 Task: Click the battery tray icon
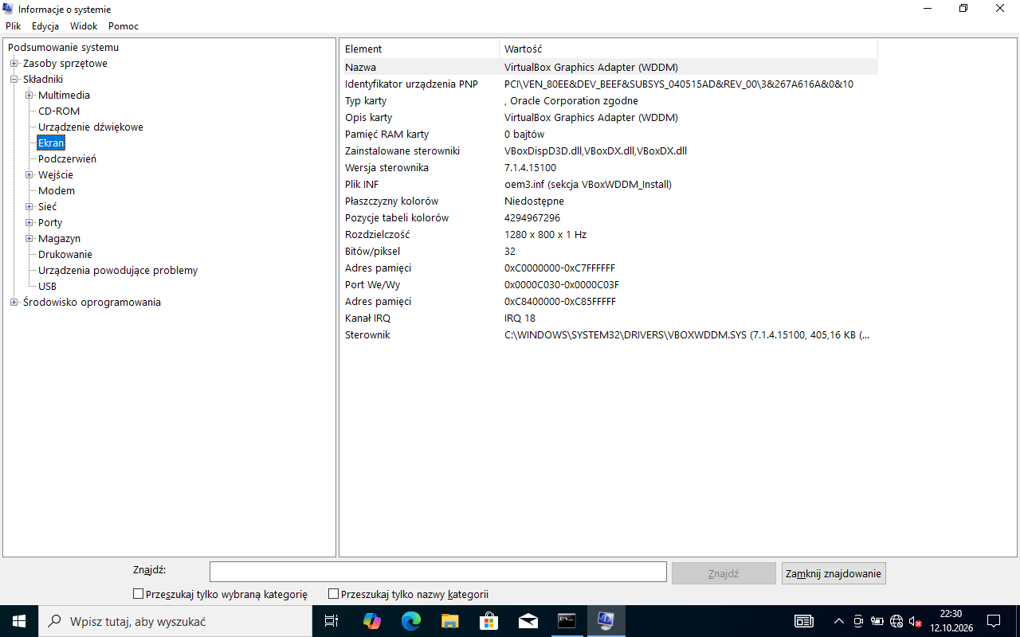pyautogui.click(x=877, y=621)
